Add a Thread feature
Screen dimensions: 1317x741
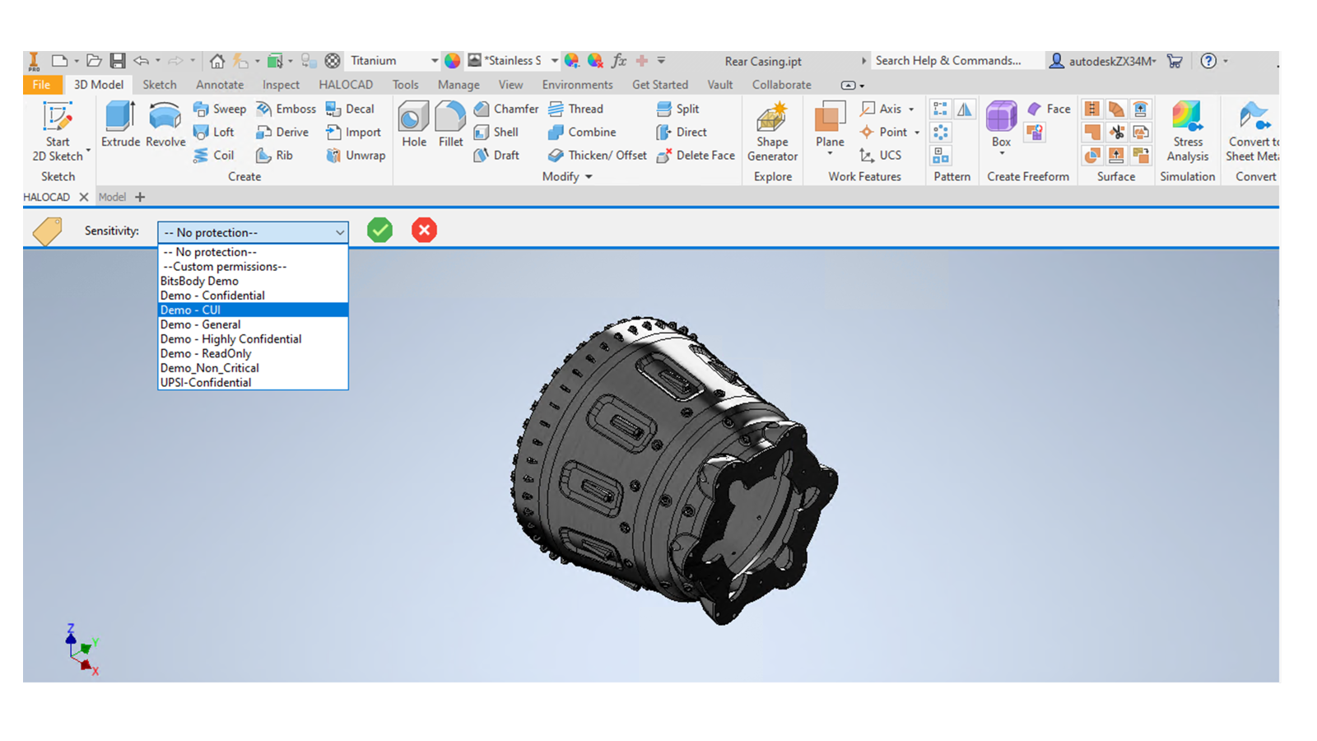(575, 109)
